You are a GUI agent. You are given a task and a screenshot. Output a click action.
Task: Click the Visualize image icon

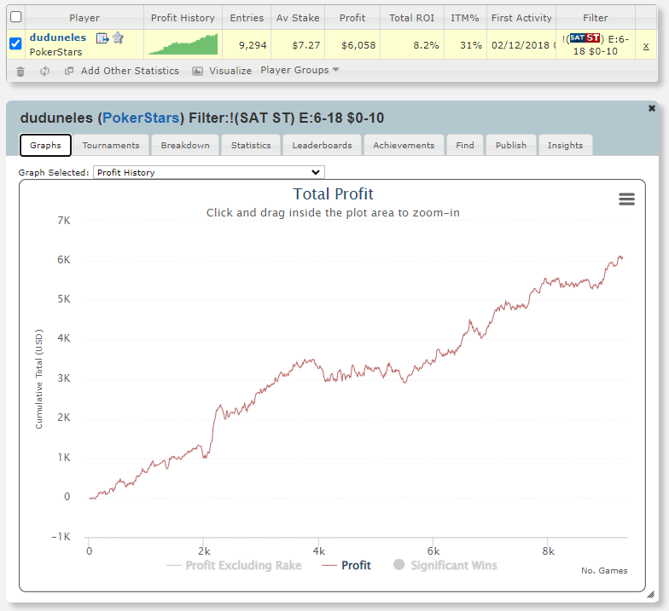tap(197, 72)
